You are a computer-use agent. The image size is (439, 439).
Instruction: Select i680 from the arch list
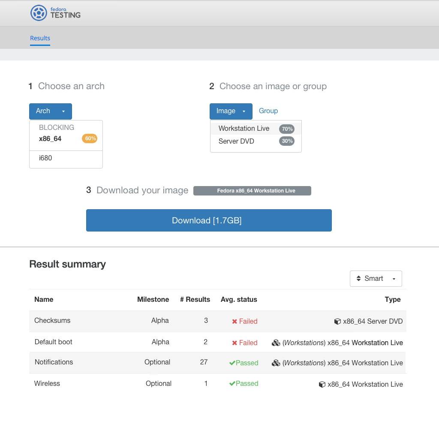pos(66,158)
